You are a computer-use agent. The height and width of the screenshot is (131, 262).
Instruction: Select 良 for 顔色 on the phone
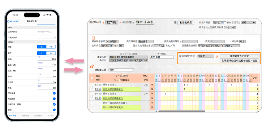coord(42,47)
